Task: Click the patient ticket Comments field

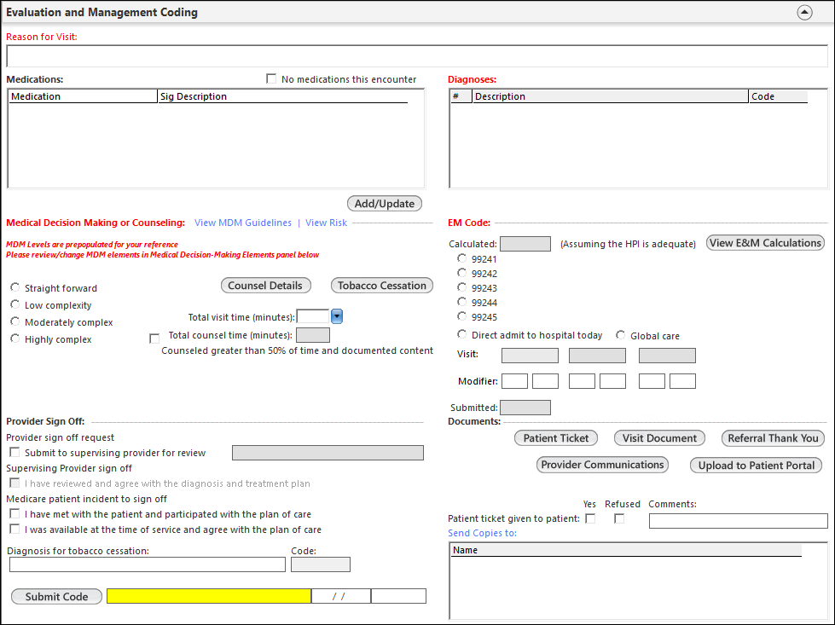Action: [738, 521]
